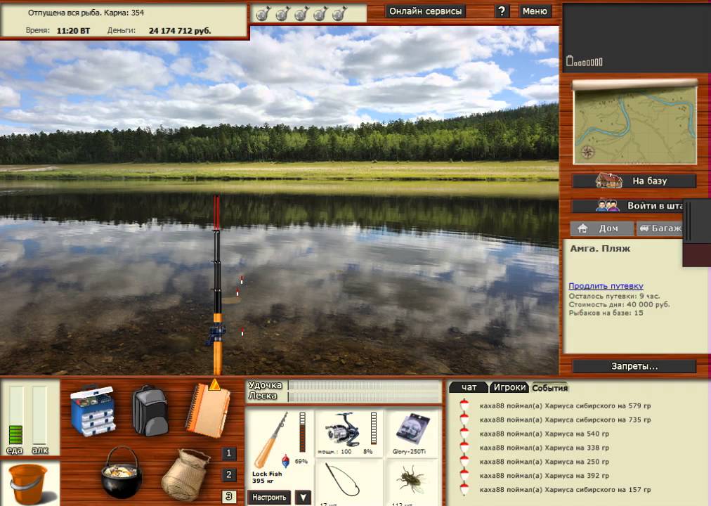Click the float icon beside the 157 гр catch
The image size is (711, 506).
tap(464, 490)
